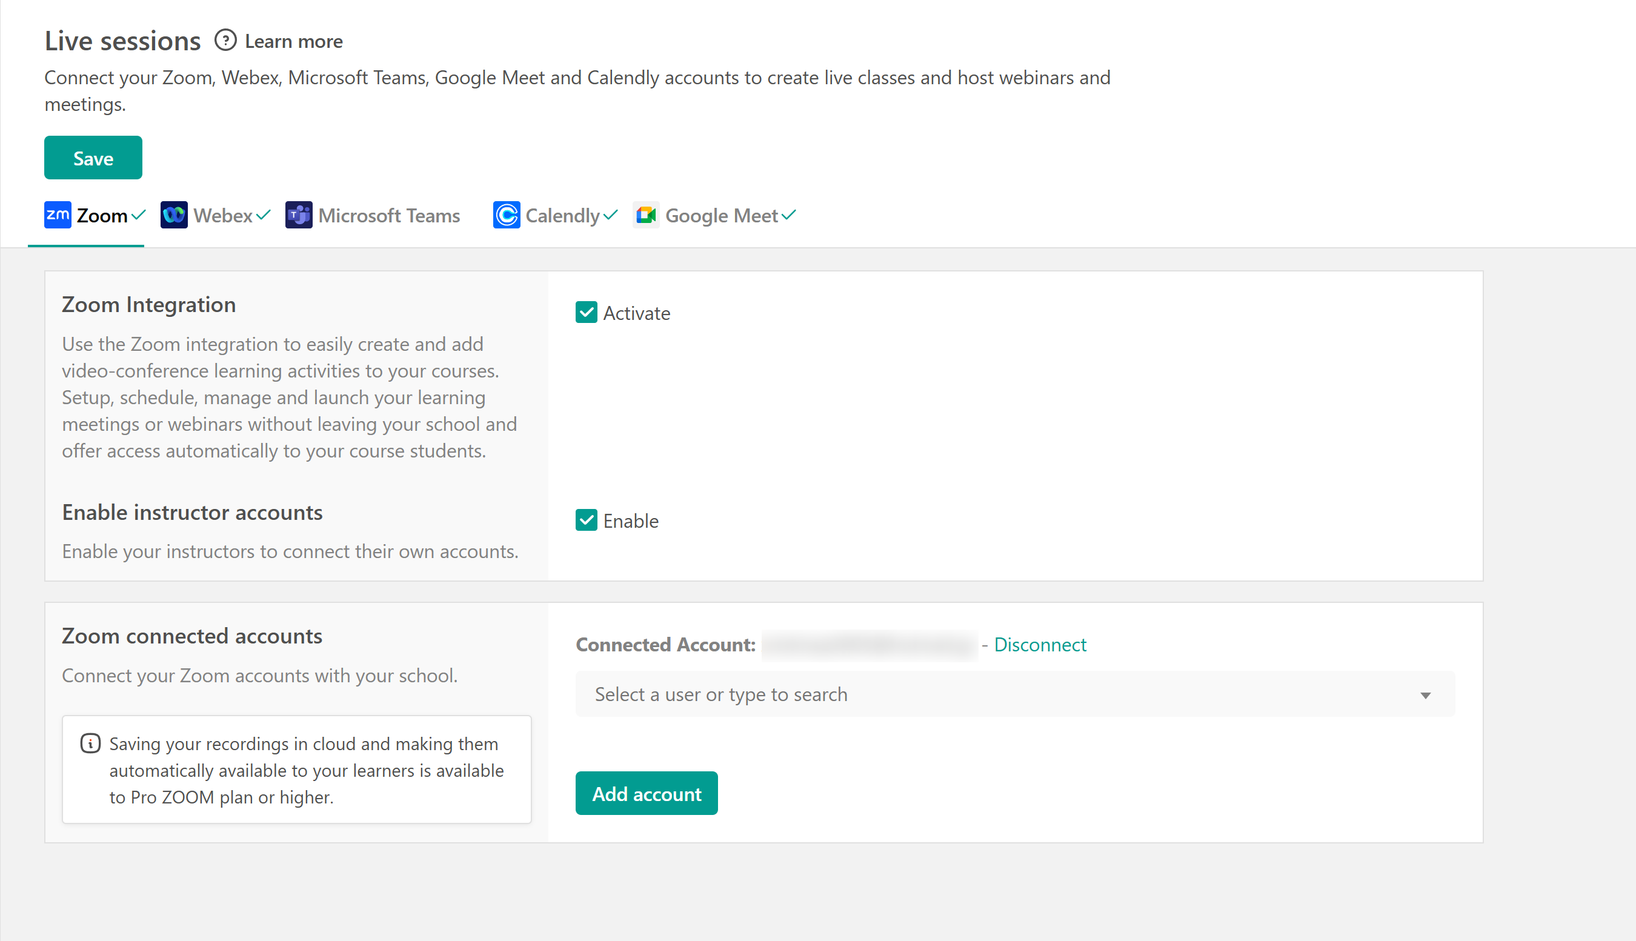1636x941 pixels.
Task: Switch to the Webex tab
Action: tap(223, 216)
